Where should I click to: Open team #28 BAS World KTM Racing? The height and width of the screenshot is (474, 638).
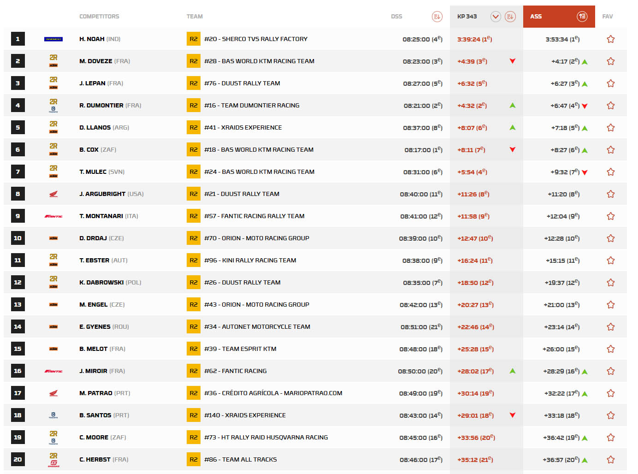pyautogui.click(x=259, y=61)
